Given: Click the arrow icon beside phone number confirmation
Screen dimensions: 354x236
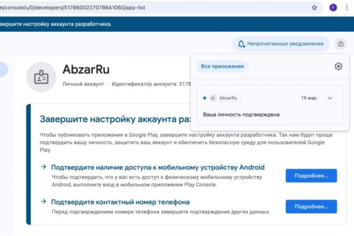Looking at the screenshot, I should pos(43,201).
